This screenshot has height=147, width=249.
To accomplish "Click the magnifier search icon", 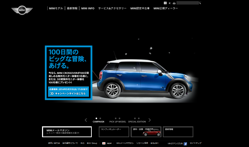I will tap(200, 3).
